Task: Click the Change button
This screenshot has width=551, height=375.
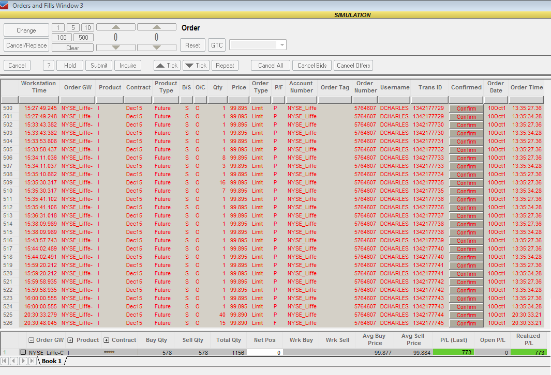Action: point(26,30)
